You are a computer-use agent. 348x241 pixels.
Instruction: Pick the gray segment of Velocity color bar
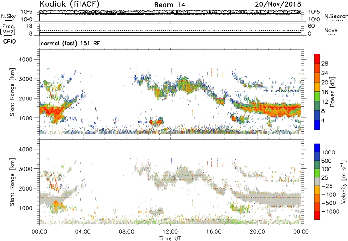(317, 181)
